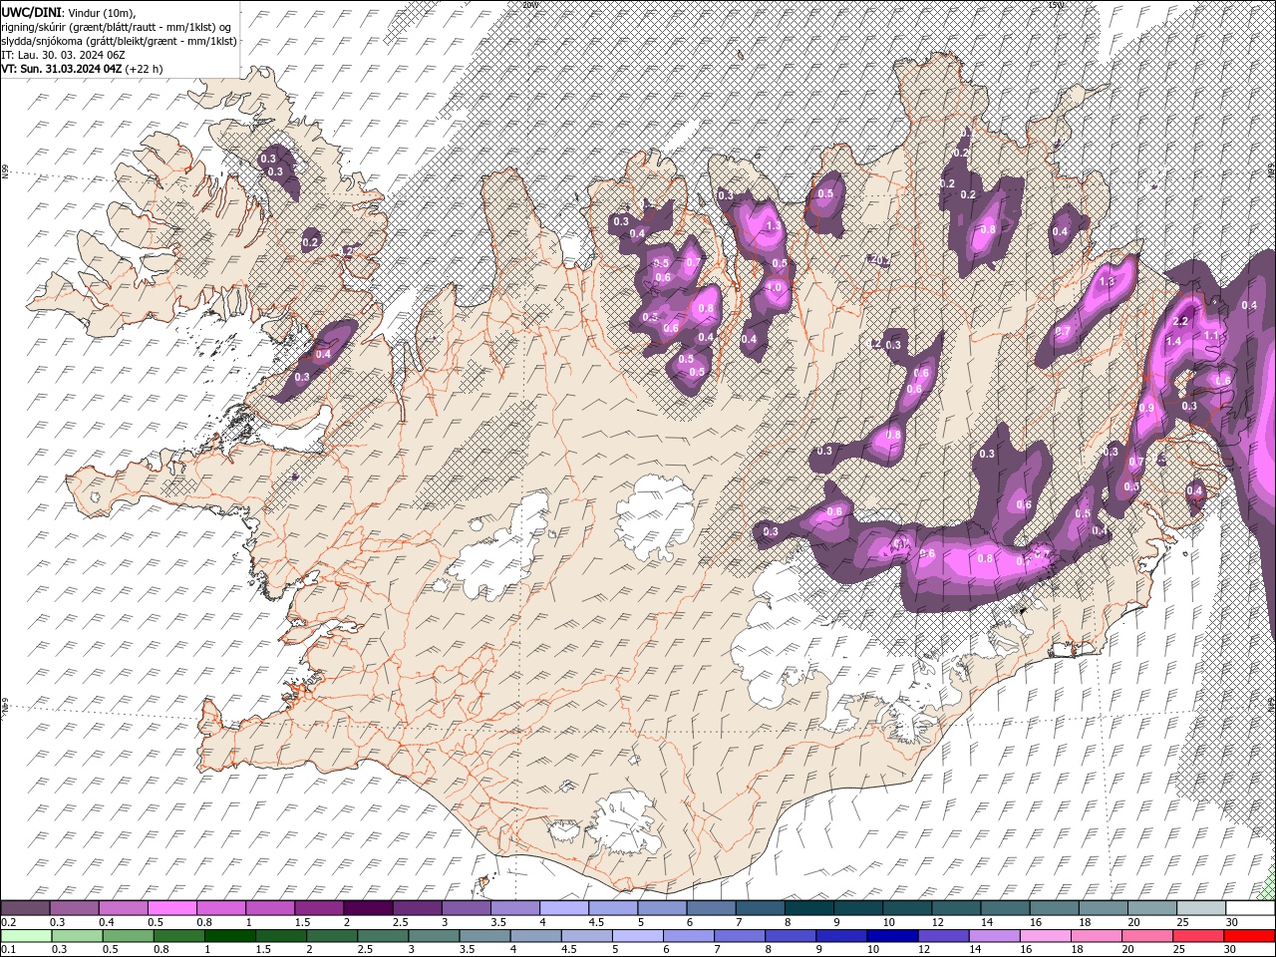Click the lavender 4–4.5 snow legend swatch

pos(564,908)
